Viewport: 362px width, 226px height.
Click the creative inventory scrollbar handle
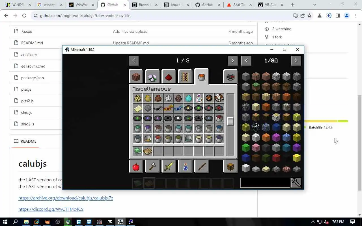(230, 121)
